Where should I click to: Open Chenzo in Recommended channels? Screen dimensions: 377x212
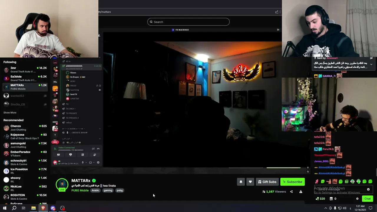pos(25,128)
